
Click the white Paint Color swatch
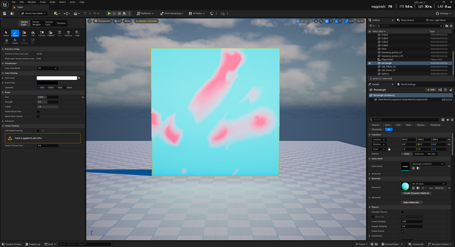point(57,78)
